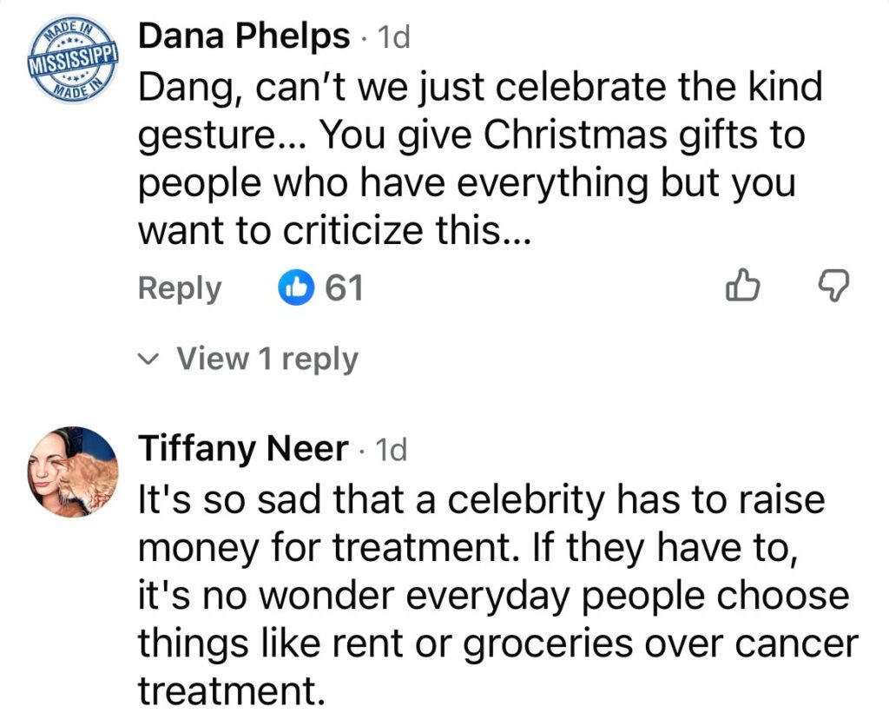Click the "It's so sad" comment opening

click(236, 502)
